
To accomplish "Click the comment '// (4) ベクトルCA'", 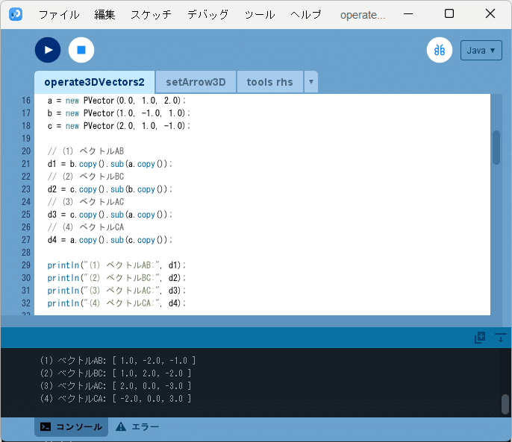I will coord(86,227).
